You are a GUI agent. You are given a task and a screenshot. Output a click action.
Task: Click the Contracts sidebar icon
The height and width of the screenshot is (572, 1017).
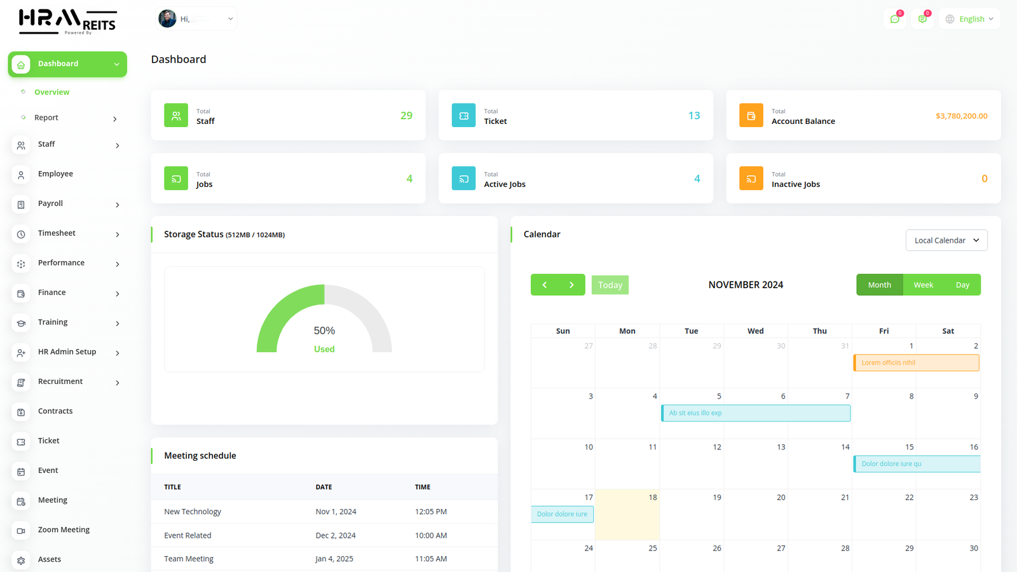(21, 412)
